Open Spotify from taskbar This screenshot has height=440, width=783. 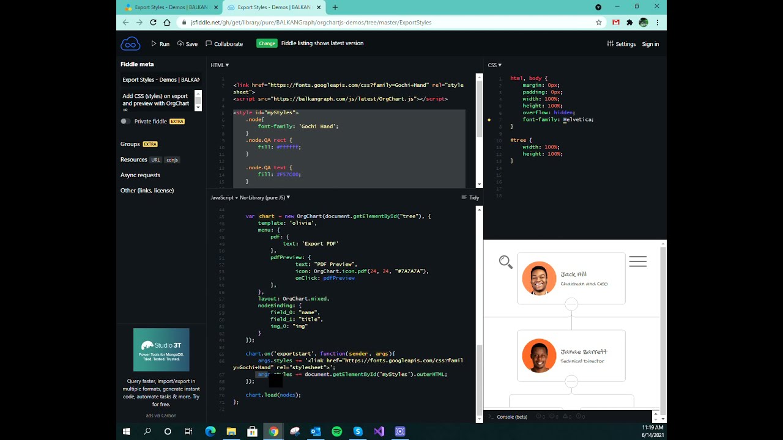336,431
